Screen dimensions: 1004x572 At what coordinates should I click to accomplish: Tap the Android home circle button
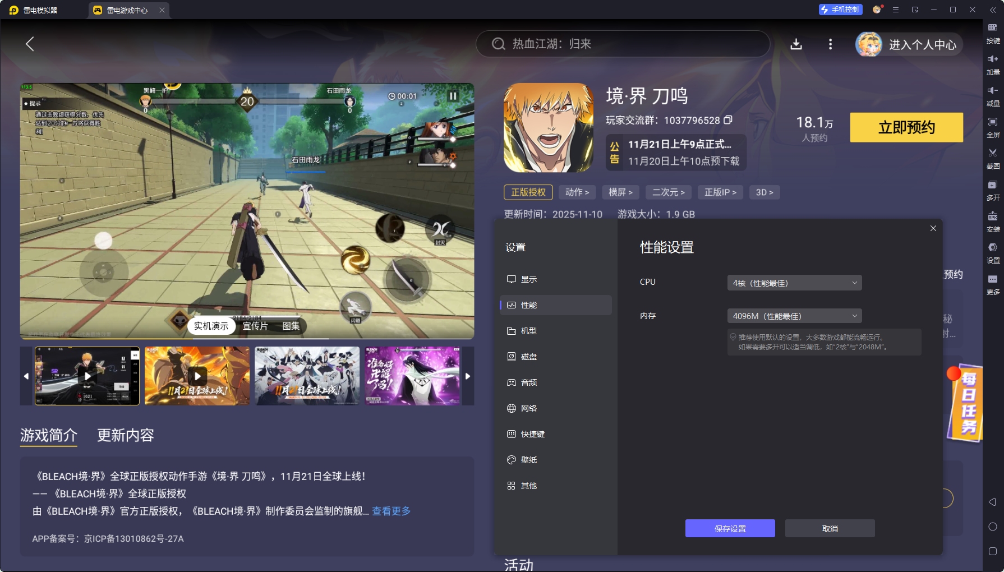coord(992,527)
